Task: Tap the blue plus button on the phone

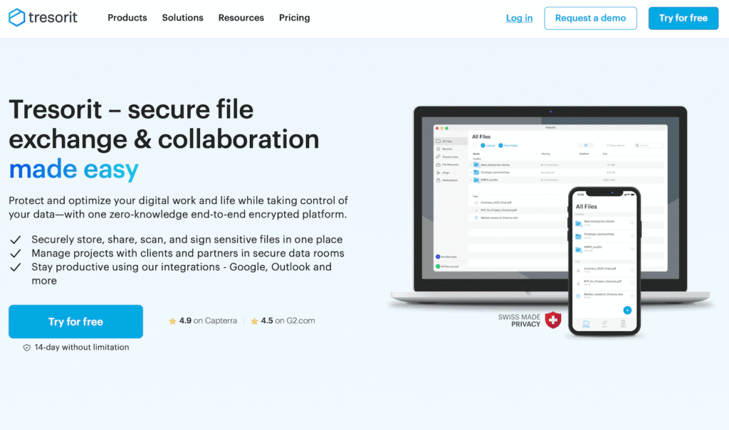Action: pos(627,311)
